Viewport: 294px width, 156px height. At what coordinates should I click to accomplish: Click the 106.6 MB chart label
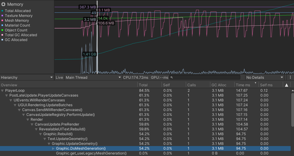(x=106, y=23)
